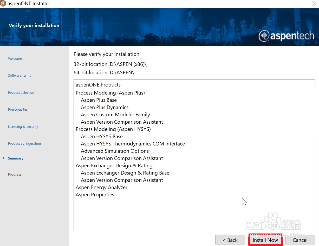The width and height of the screenshot is (319, 246).
Task: Click Process Modeling (Aspen HYSYS) group
Action: 113,129
